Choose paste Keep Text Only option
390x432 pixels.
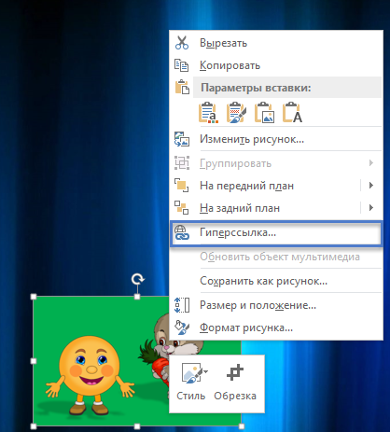tap(292, 112)
